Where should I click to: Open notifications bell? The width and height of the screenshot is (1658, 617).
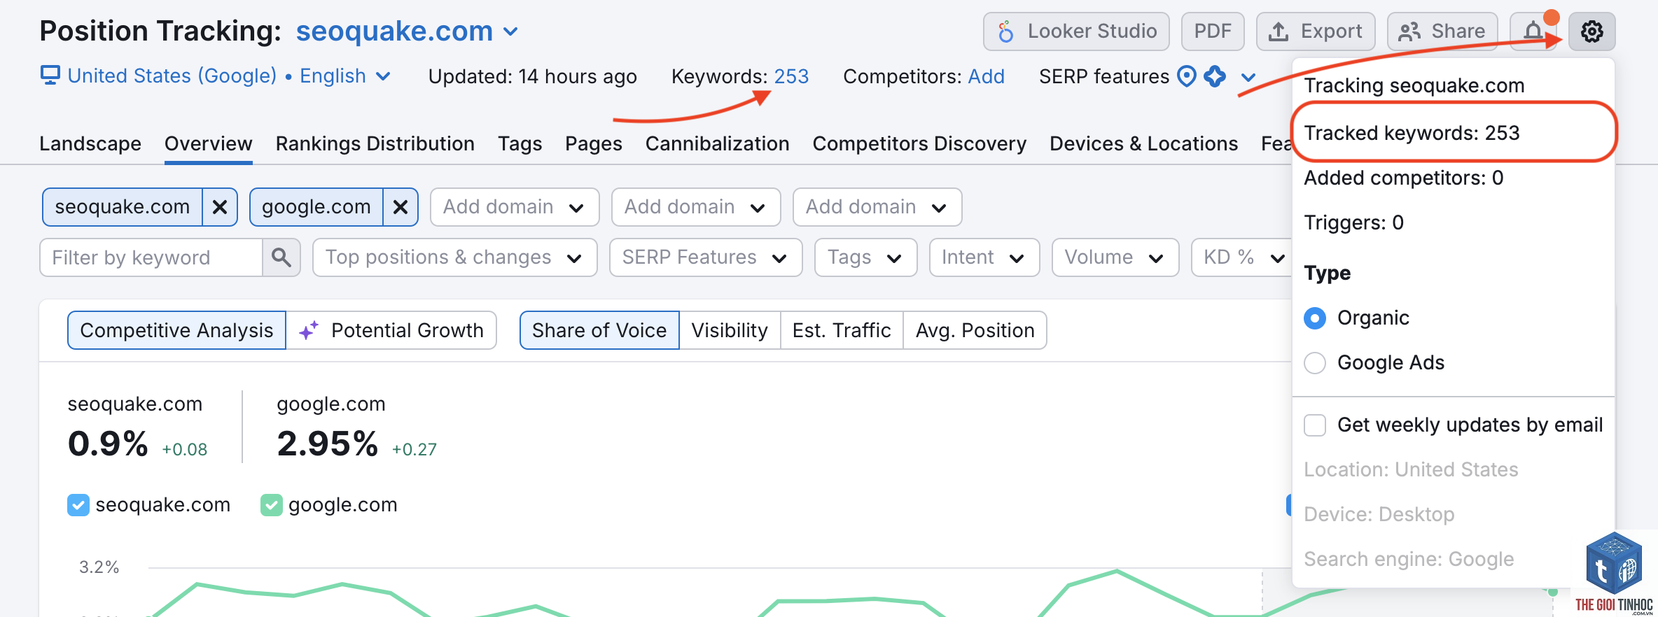click(1533, 31)
